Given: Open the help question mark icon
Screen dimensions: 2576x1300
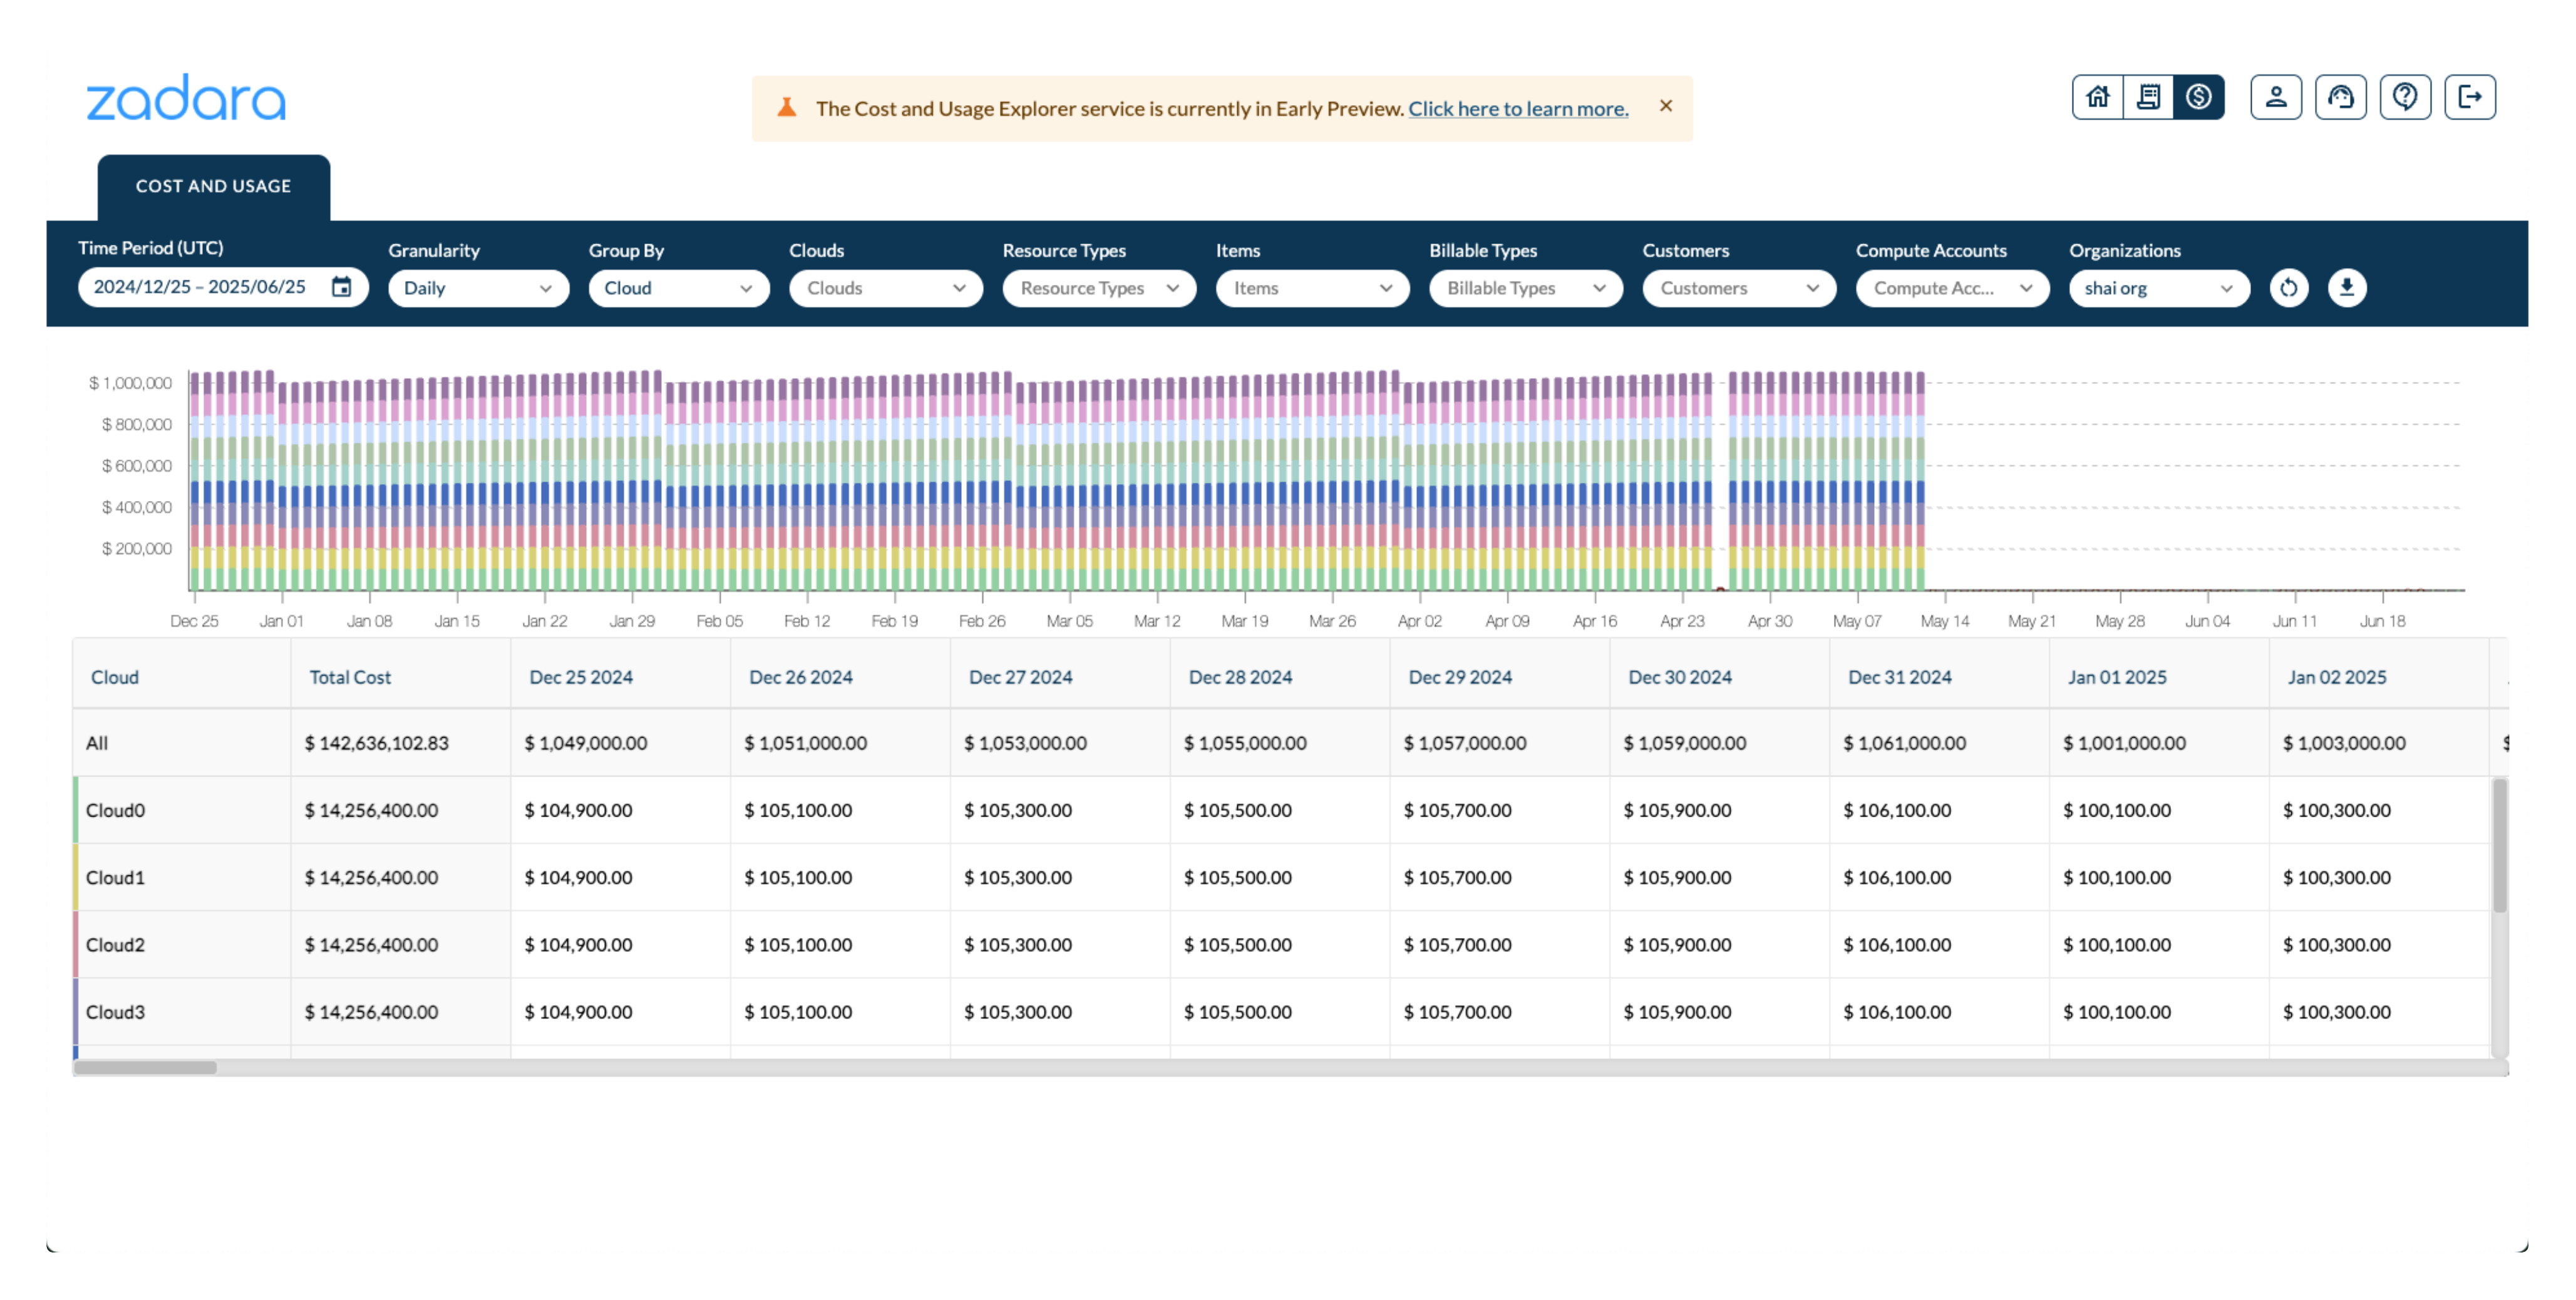Looking at the screenshot, I should tap(2405, 97).
